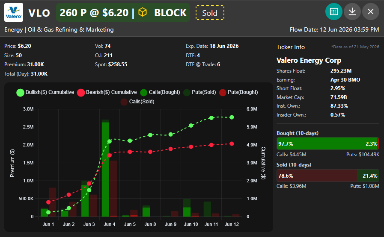Toggle Calls(Sold) legend series

137,102
